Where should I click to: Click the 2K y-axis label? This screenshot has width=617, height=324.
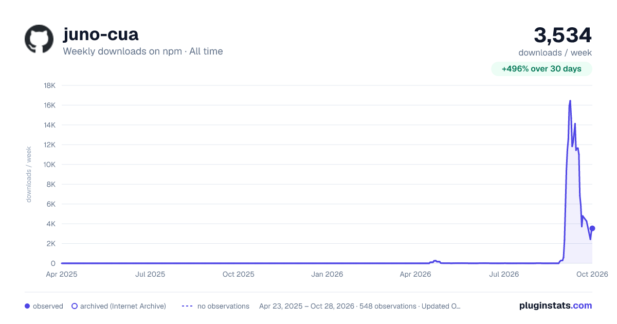[x=50, y=244]
